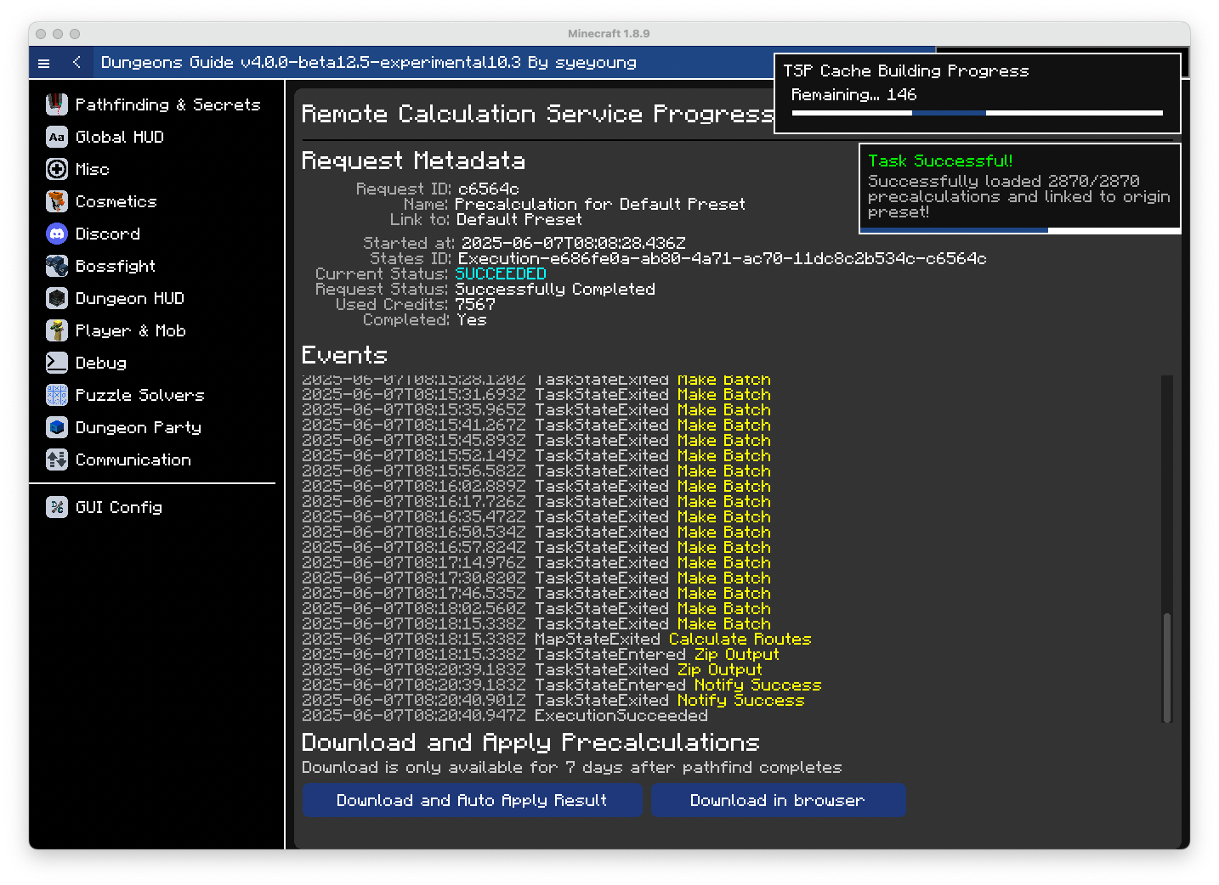
Task: Open the Communication category
Action: coord(133,459)
